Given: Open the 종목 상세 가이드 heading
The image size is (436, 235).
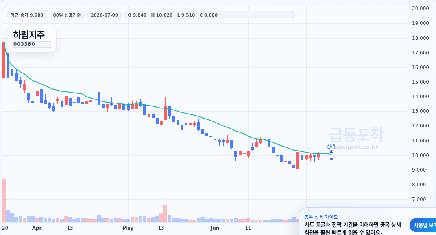Looking at the screenshot, I should pyautogui.click(x=321, y=217).
